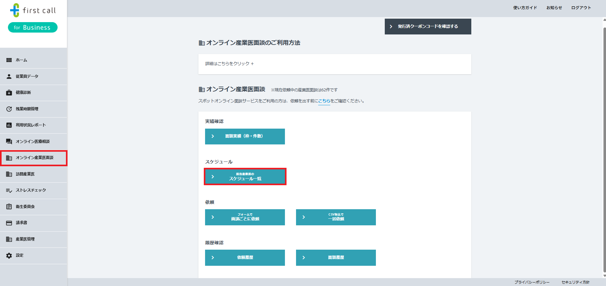Click the 残業時間管理 clock icon
The image size is (606, 286).
pyautogui.click(x=9, y=109)
